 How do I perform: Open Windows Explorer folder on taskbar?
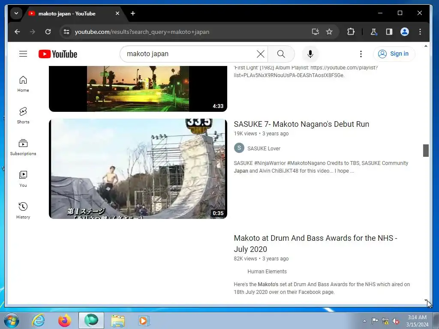point(118,320)
